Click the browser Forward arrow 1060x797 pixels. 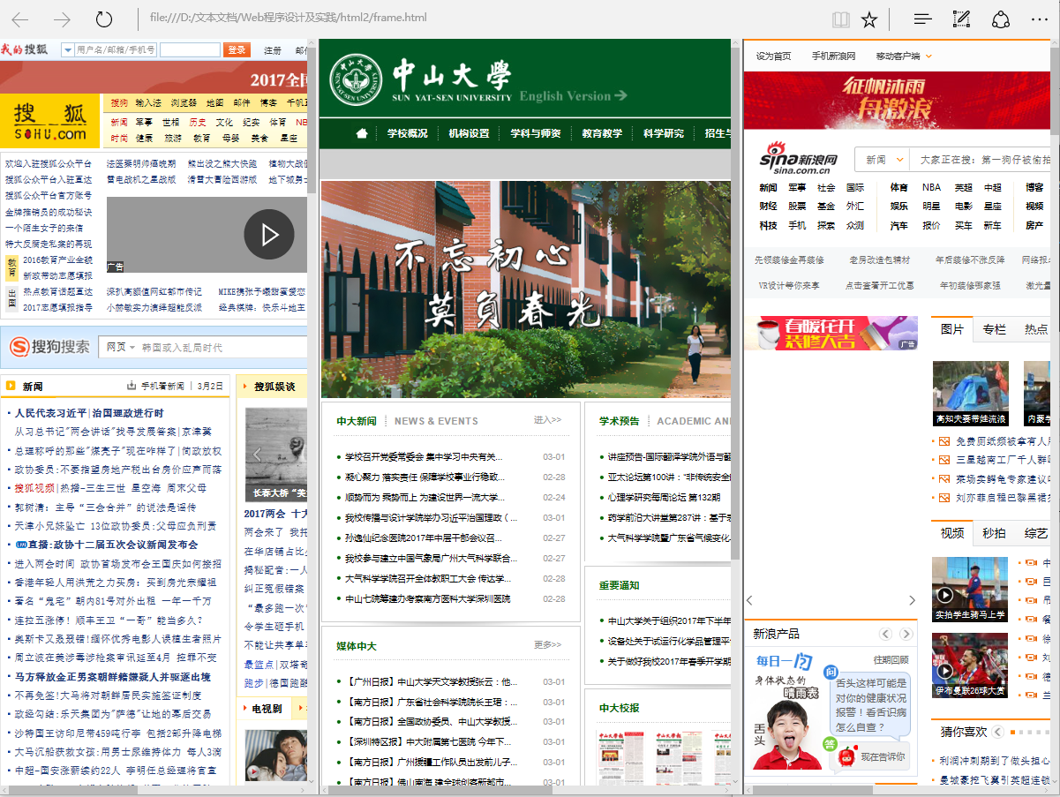click(62, 19)
